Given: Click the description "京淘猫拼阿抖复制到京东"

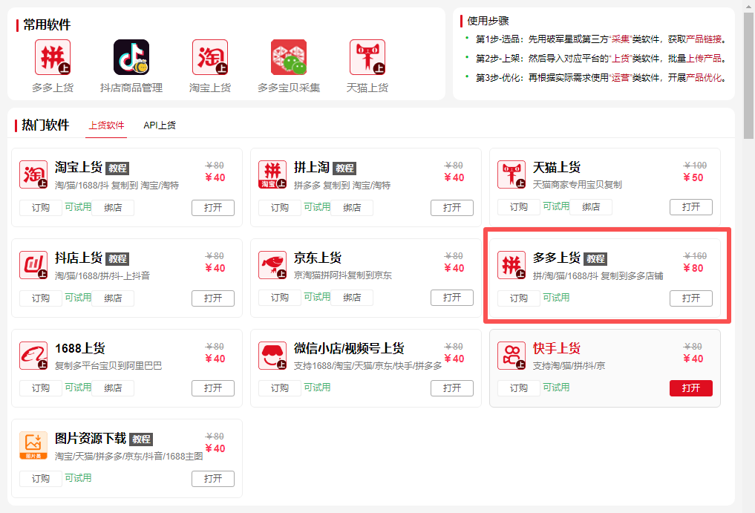Looking at the screenshot, I should point(343,275).
